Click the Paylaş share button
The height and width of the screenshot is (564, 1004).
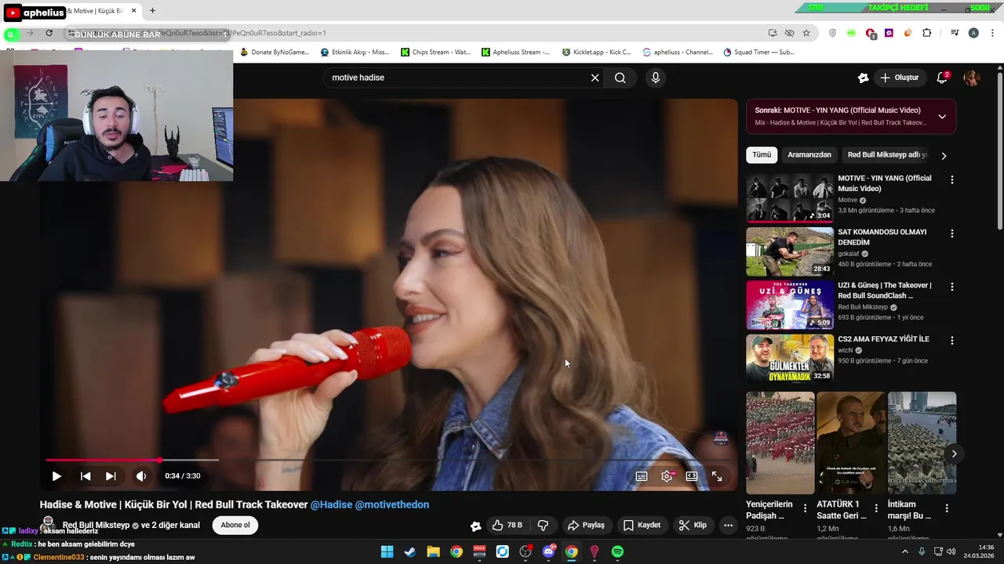tap(586, 525)
